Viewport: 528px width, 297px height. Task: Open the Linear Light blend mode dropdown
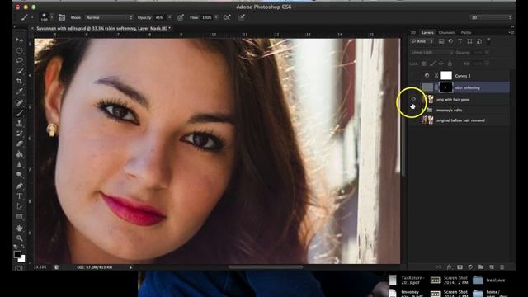pyautogui.click(x=432, y=53)
